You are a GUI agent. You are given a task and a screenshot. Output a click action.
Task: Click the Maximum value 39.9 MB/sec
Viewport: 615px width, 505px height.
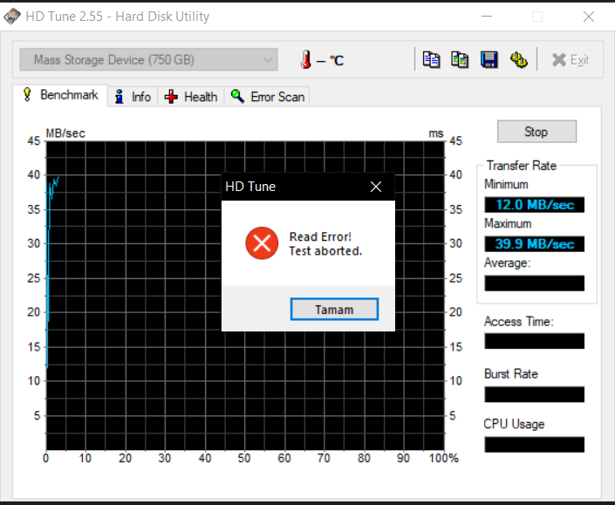point(534,244)
